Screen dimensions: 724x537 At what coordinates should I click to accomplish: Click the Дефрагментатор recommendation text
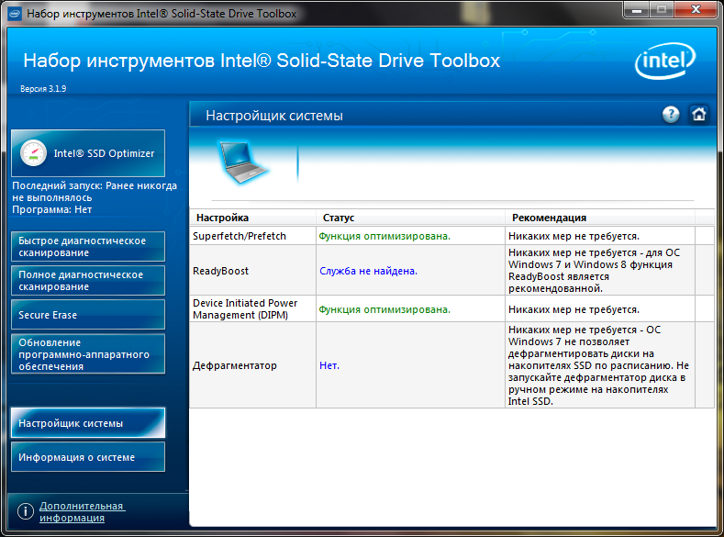598,365
